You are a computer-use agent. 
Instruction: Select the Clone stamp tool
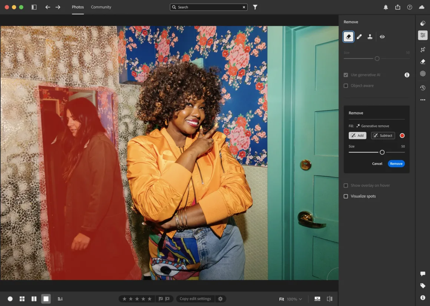click(x=370, y=36)
